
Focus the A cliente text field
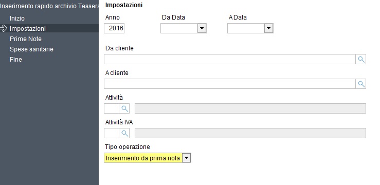230,84
